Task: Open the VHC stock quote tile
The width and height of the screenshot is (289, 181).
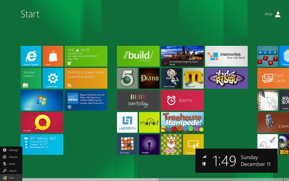Action: (x=86, y=56)
